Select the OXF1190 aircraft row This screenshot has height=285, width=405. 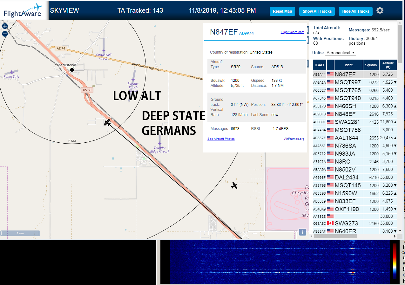pos(355,209)
